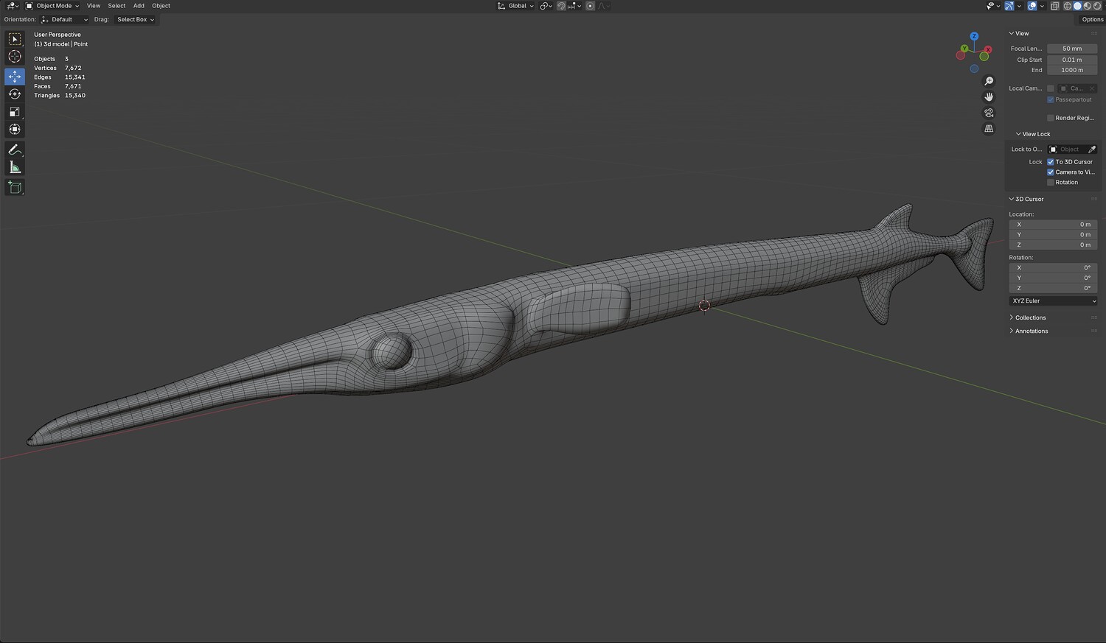Open the transform pivot point selector
This screenshot has height=643, width=1106.
point(546,6)
